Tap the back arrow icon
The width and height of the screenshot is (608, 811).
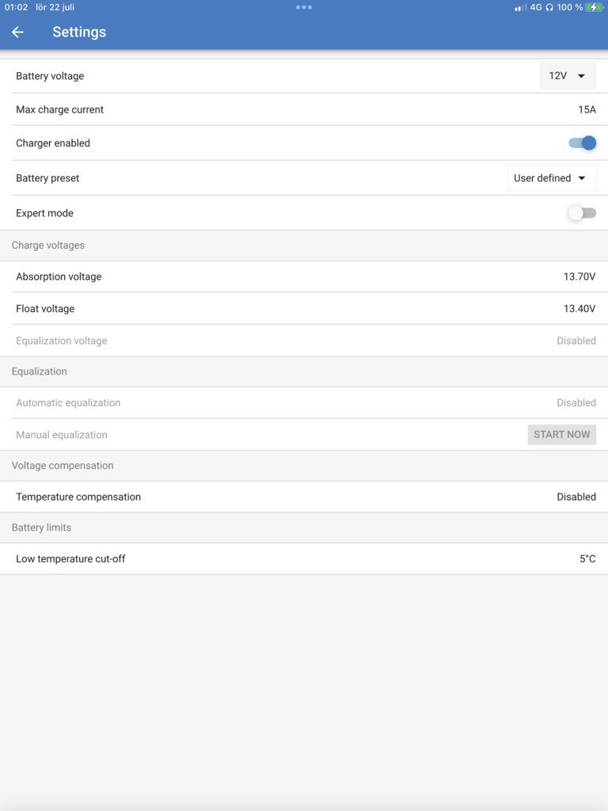[17, 32]
